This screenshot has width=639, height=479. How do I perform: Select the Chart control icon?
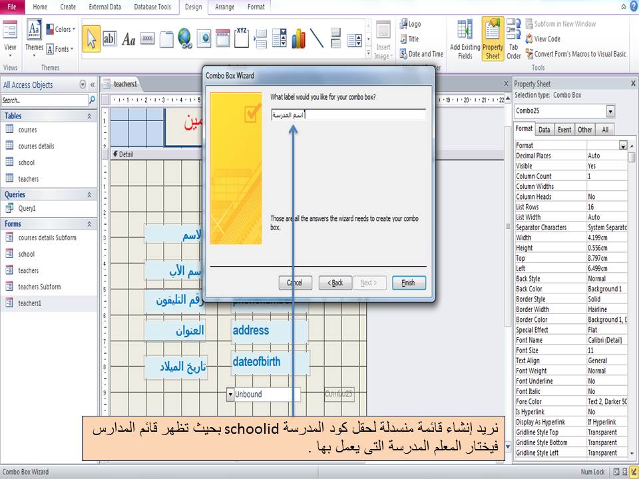pos(298,39)
